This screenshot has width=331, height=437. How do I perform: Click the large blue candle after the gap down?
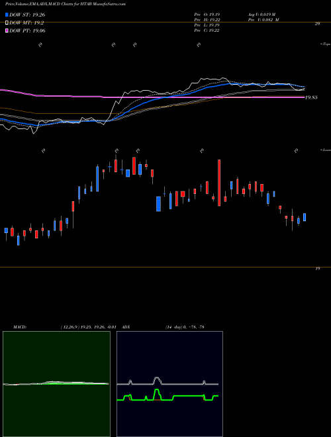pos(158,204)
